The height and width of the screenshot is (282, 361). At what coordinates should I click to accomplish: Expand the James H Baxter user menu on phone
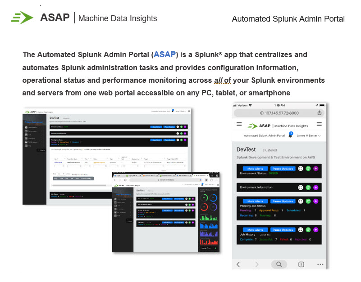pos(309,135)
